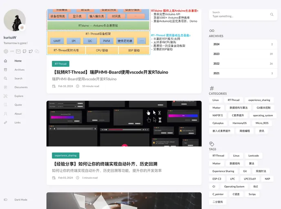Open 2024 archive with 2 posts
Image resolution: width=281 pixels, height=209 pixels.
tap(243, 44)
